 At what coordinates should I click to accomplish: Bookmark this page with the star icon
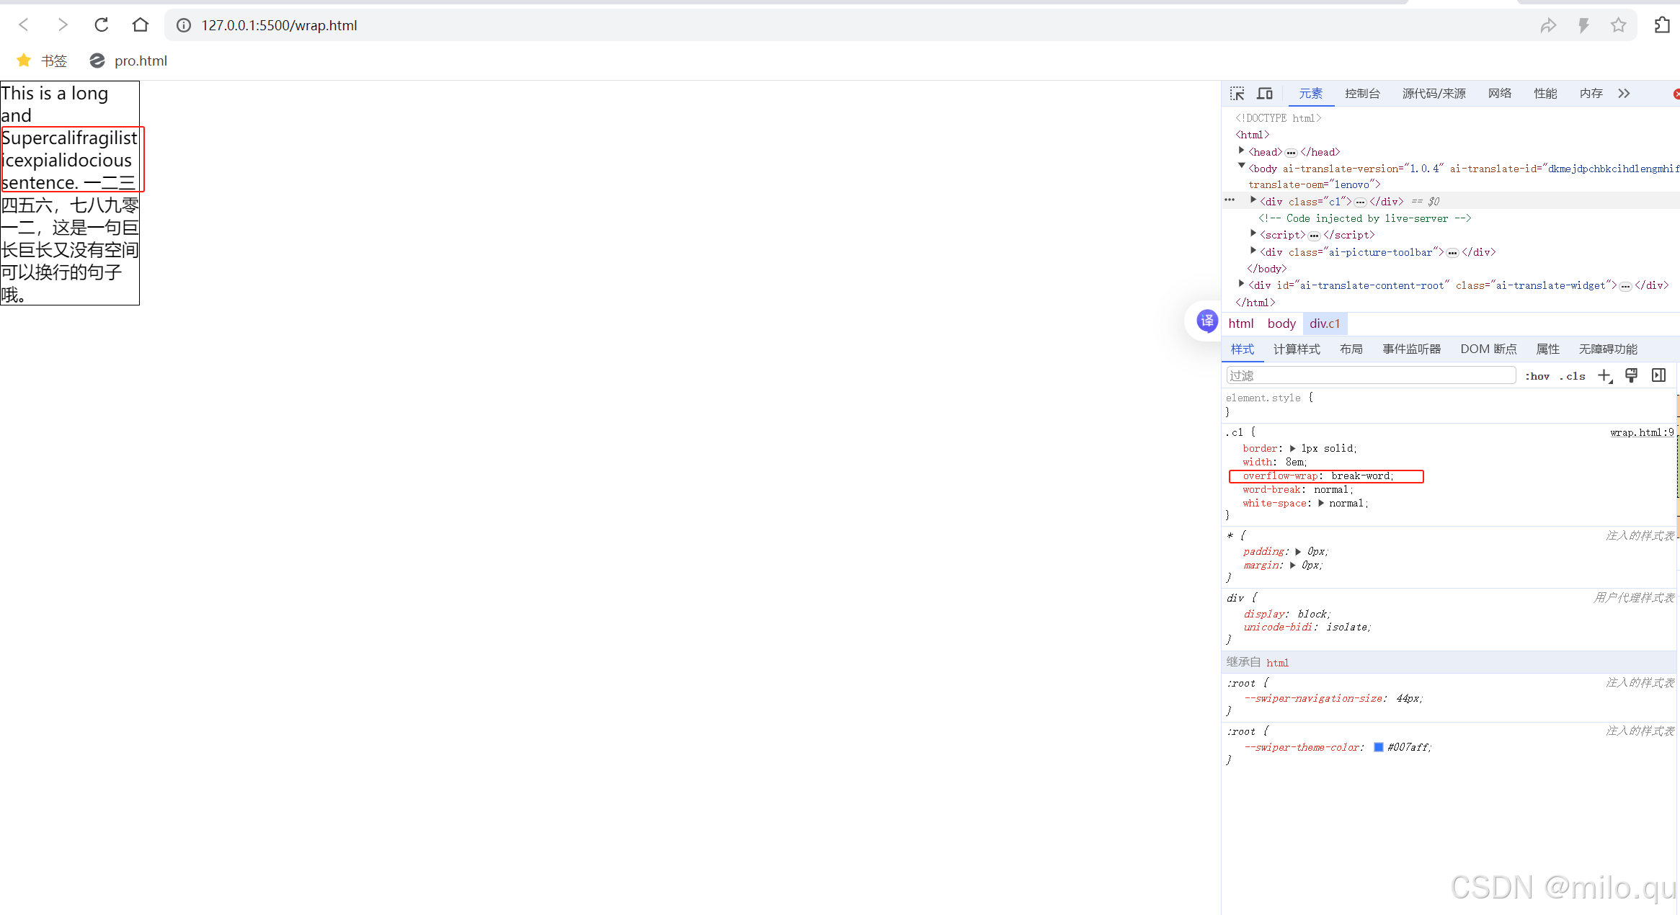click(1618, 25)
